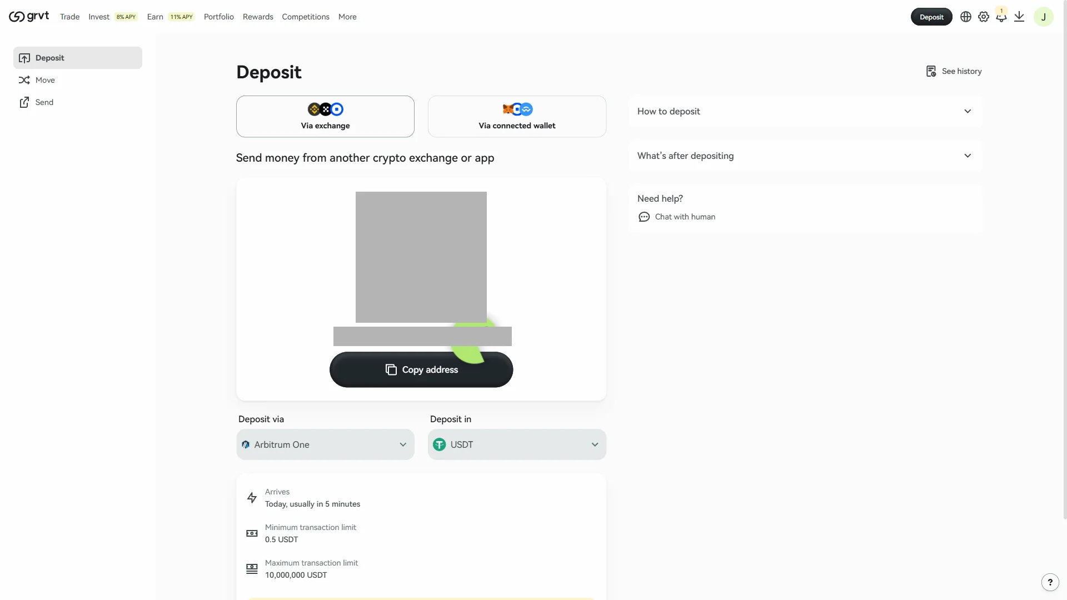This screenshot has height=600, width=1067.
Task: Go to Portfolio page
Action: 219,17
